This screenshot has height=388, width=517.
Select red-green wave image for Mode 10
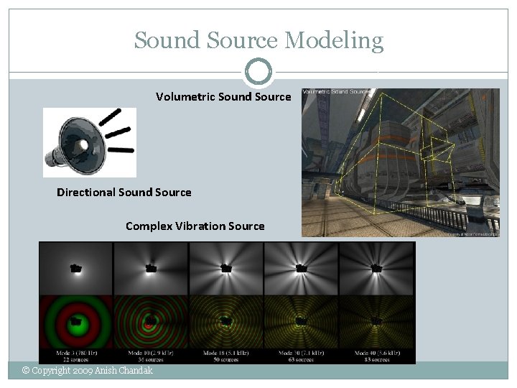(151, 322)
